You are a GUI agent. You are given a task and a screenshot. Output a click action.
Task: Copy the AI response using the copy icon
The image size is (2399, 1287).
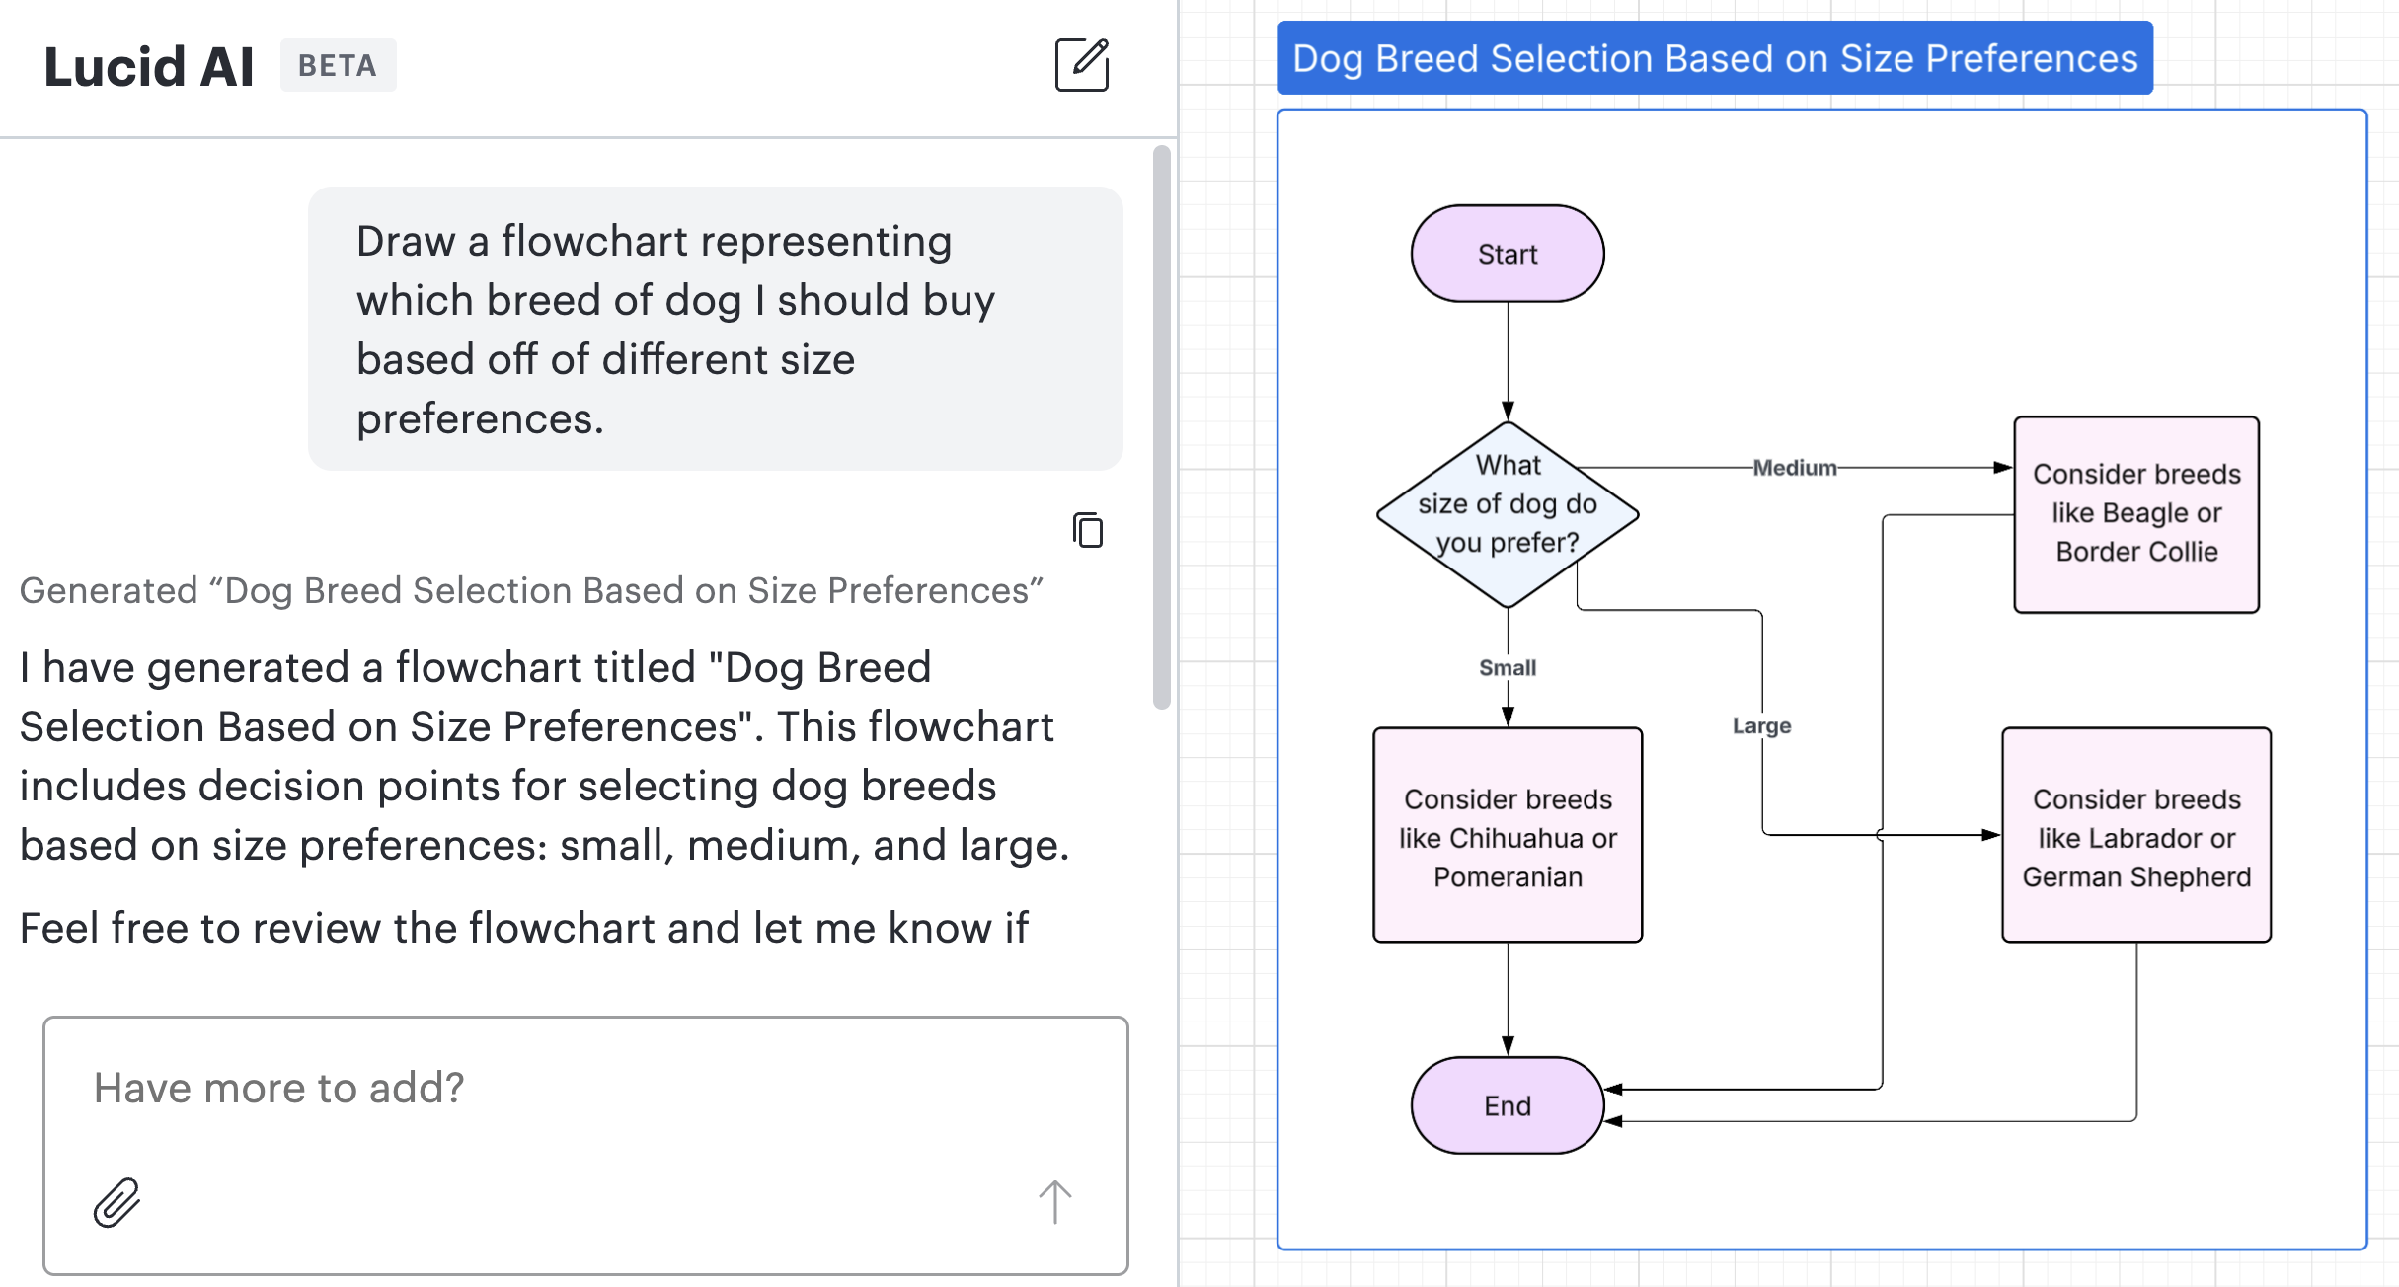[1086, 531]
